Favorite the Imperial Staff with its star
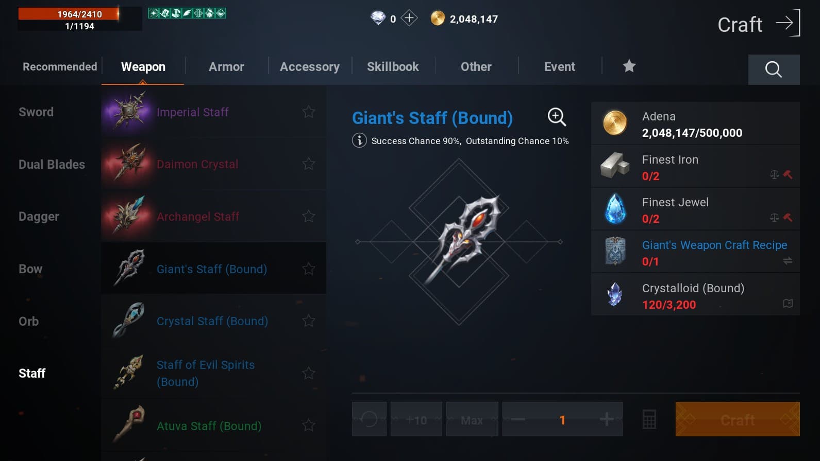 coord(309,112)
